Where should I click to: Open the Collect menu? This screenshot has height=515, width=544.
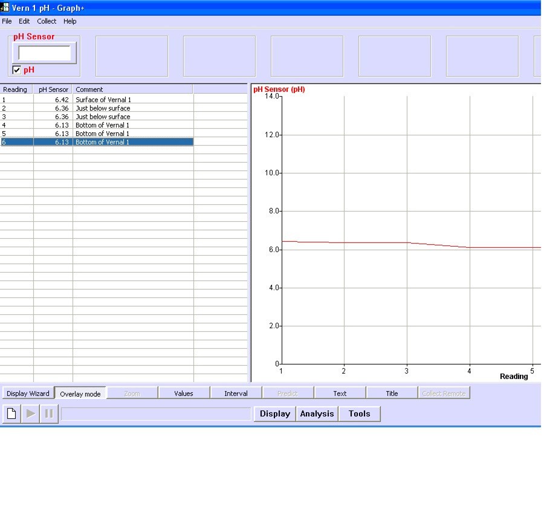(47, 21)
